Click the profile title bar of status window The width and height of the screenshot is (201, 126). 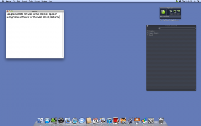coord(171,8)
